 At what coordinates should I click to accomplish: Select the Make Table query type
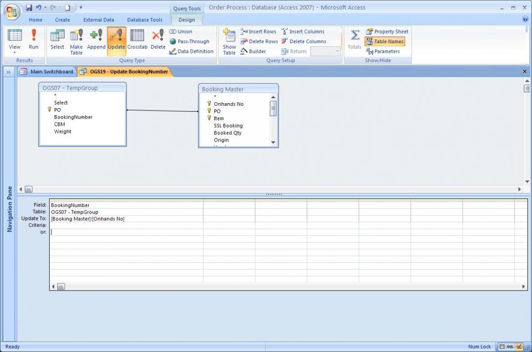(76, 41)
